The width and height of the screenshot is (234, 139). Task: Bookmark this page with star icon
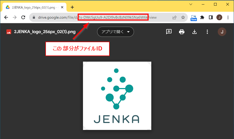coord(183,17)
